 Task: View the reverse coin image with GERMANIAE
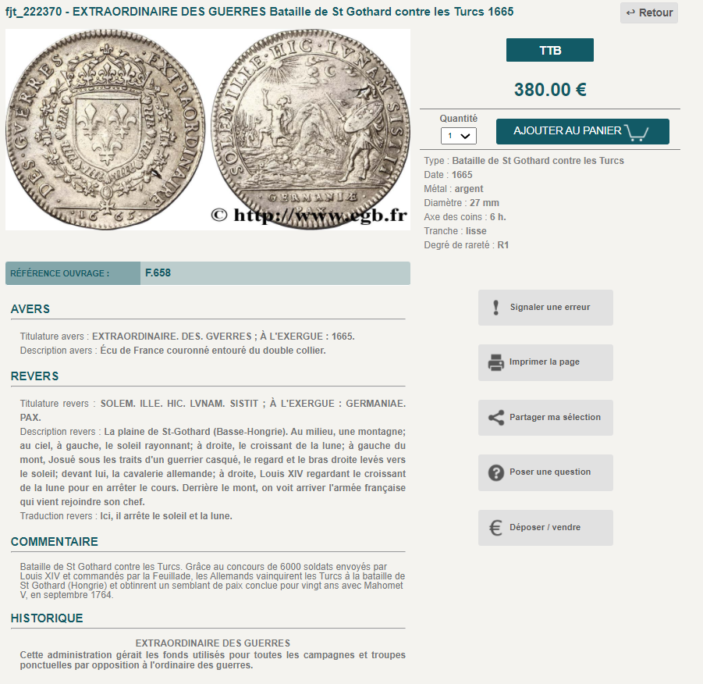(311, 130)
